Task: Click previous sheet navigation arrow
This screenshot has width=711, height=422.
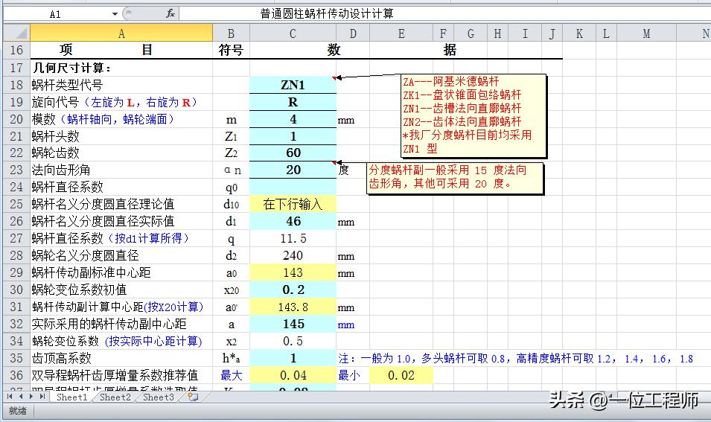Action: point(20,397)
